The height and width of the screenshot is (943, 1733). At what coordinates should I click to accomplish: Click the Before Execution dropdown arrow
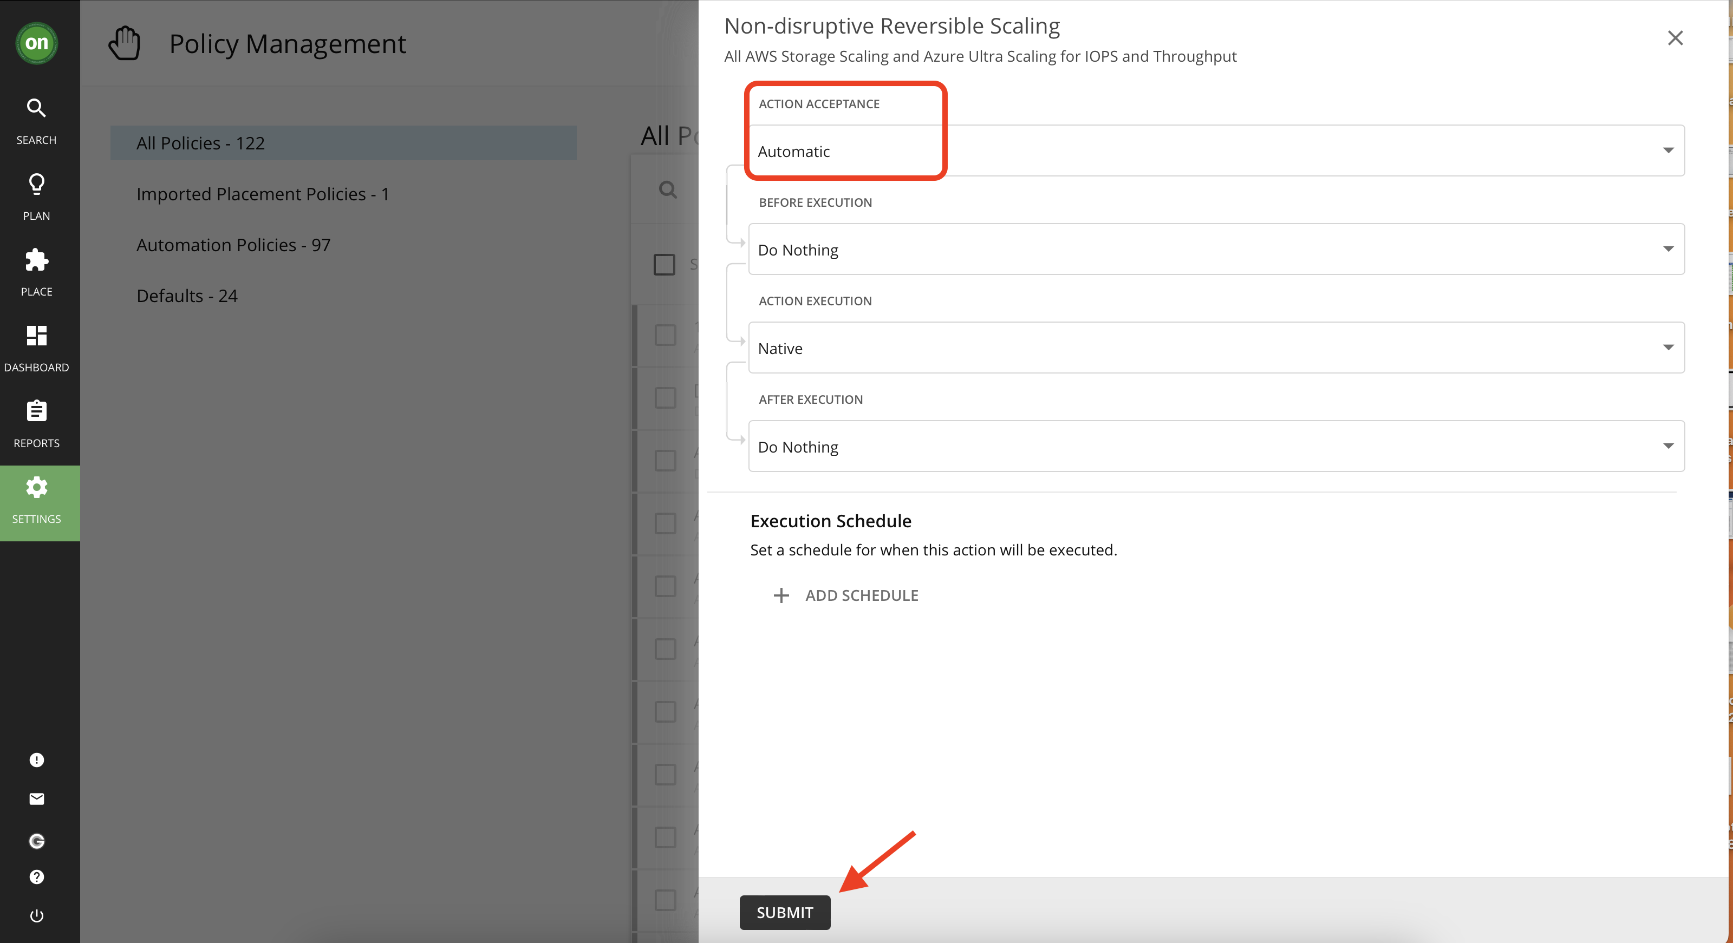pos(1668,249)
